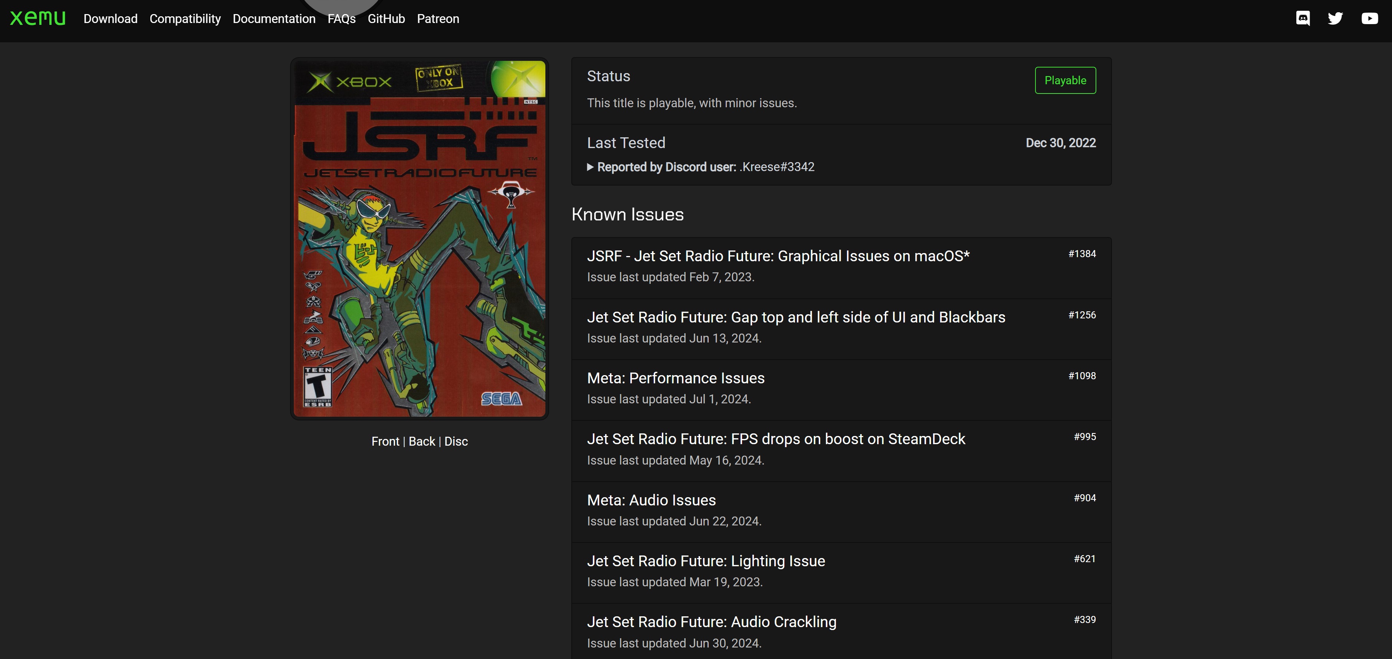Click 'Issue last updated Mar 19, 2023.'
This screenshot has height=659, width=1392.
(675, 582)
